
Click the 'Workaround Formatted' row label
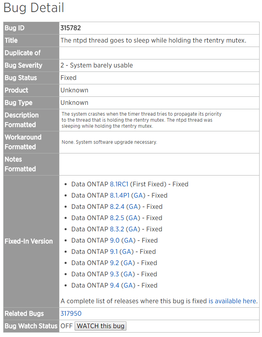pos(23,142)
